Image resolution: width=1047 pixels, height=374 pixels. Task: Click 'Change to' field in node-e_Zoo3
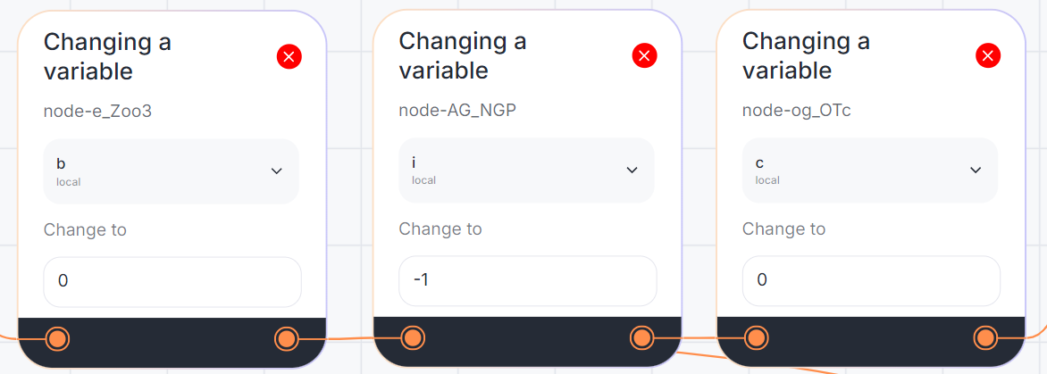[172, 281]
